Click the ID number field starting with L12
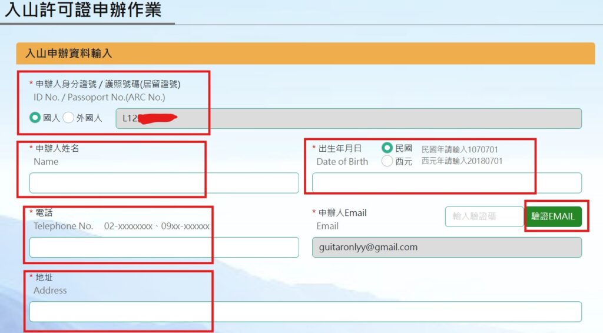Viewport: 603px width, 333px height. [349, 118]
